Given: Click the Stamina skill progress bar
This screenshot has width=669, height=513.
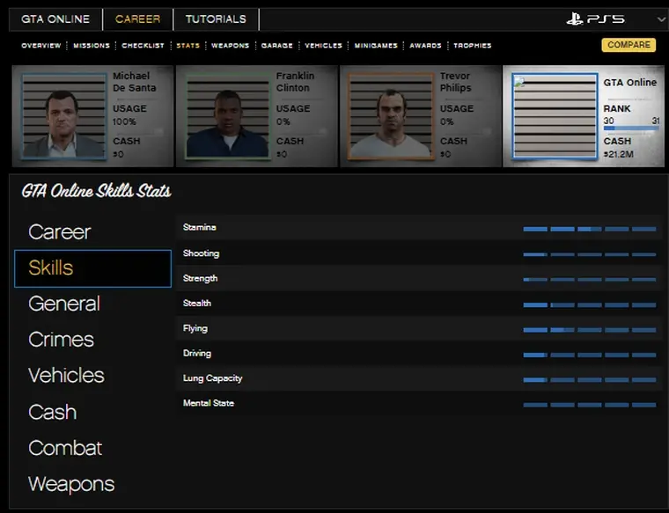Looking at the screenshot, I should pyautogui.click(x=589, y=229).
